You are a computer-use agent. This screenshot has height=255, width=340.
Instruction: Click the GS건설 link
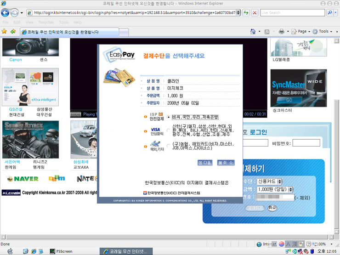click(x=16, y=109)
